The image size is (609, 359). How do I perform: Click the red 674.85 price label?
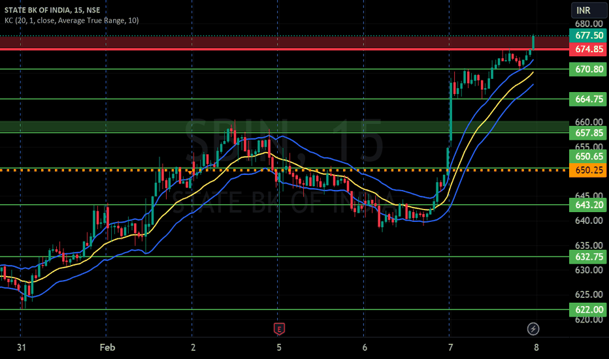tap(588, 49)
